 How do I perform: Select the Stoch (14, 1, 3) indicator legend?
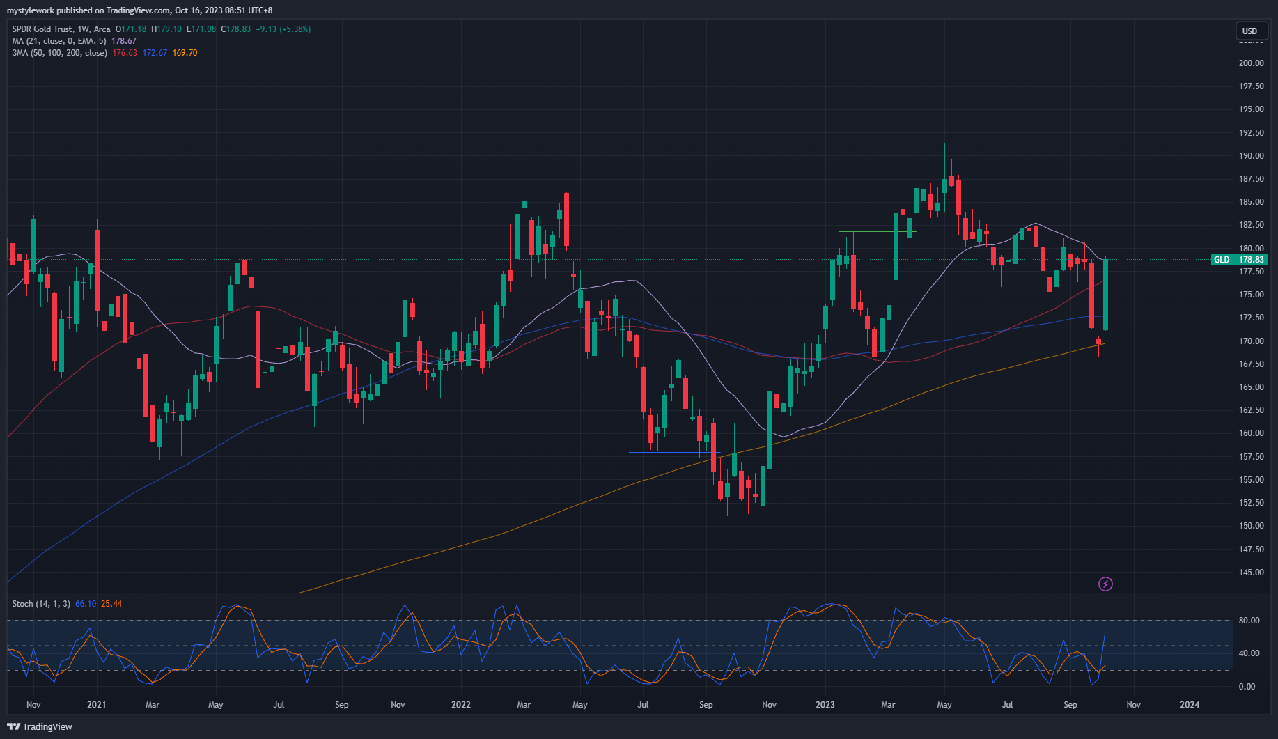tap(41, 604)
